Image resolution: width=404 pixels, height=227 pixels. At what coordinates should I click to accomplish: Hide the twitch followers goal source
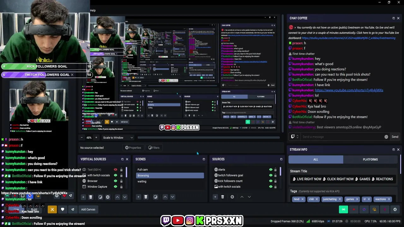click(270, 175)
